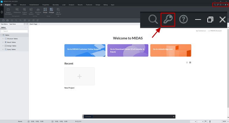Click the hamburger application menu icon
This screenshot has height=123, width=229.
click(x=1, y=5)
